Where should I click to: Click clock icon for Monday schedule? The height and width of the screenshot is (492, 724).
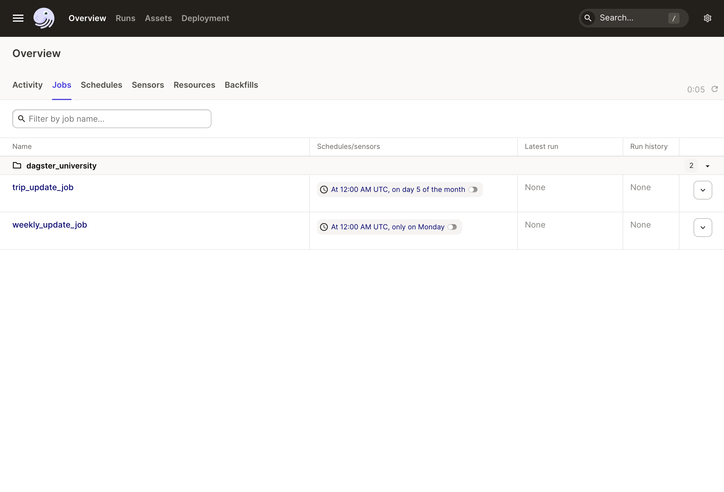pos(324,227)
